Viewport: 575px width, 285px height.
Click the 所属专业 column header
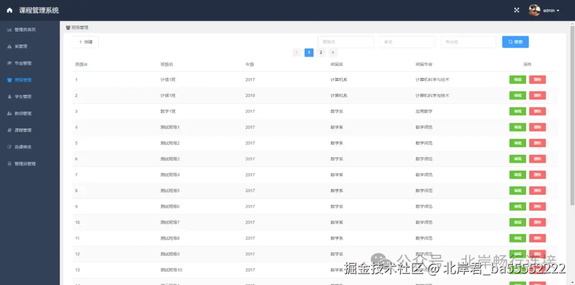(x=424, y=64)
